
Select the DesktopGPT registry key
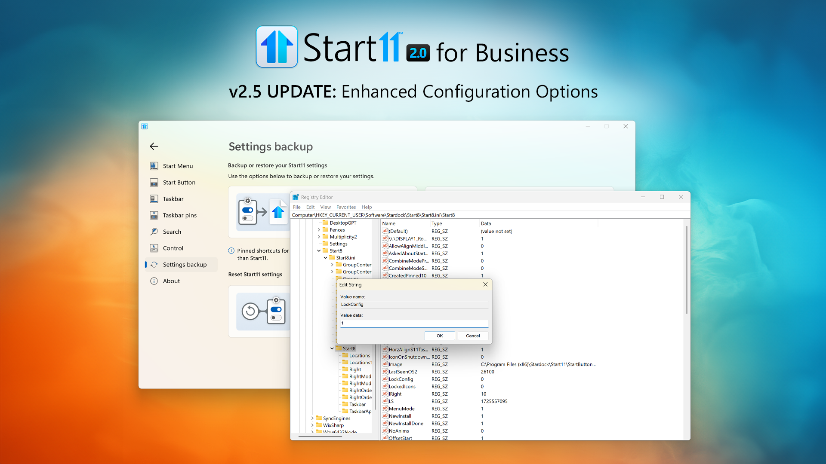click(343, 223)
